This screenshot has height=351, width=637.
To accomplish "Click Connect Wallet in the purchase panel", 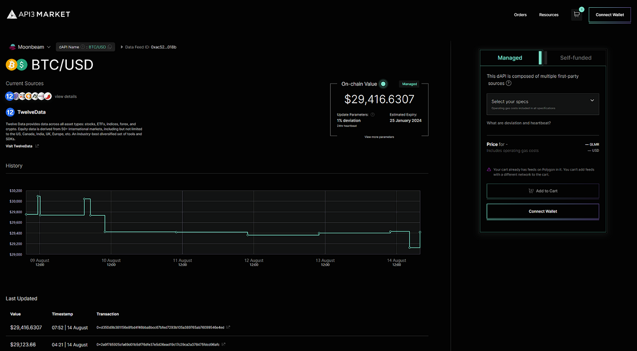I will click(x=543, y=211).
